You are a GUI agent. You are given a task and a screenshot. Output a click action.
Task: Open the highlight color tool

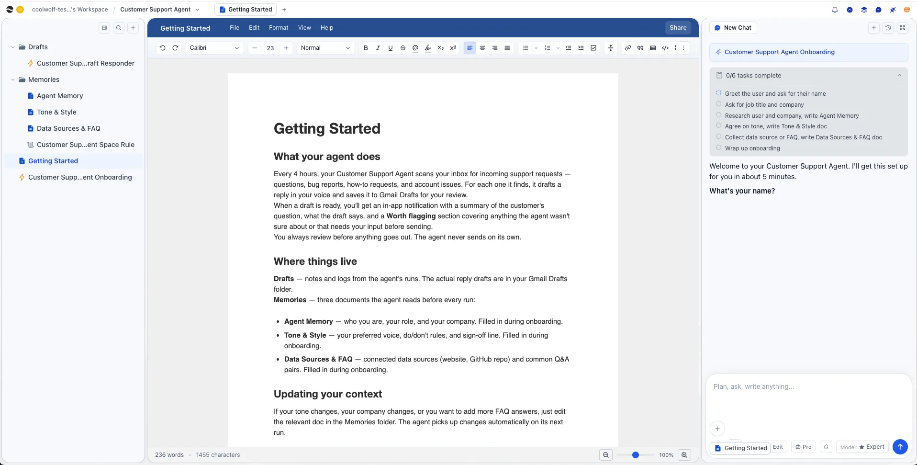(428, 48)
